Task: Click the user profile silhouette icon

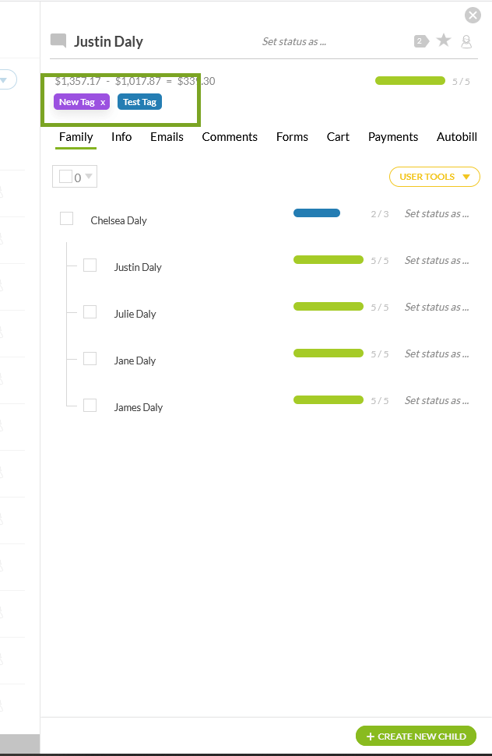Action: click(x=466, y=41)
